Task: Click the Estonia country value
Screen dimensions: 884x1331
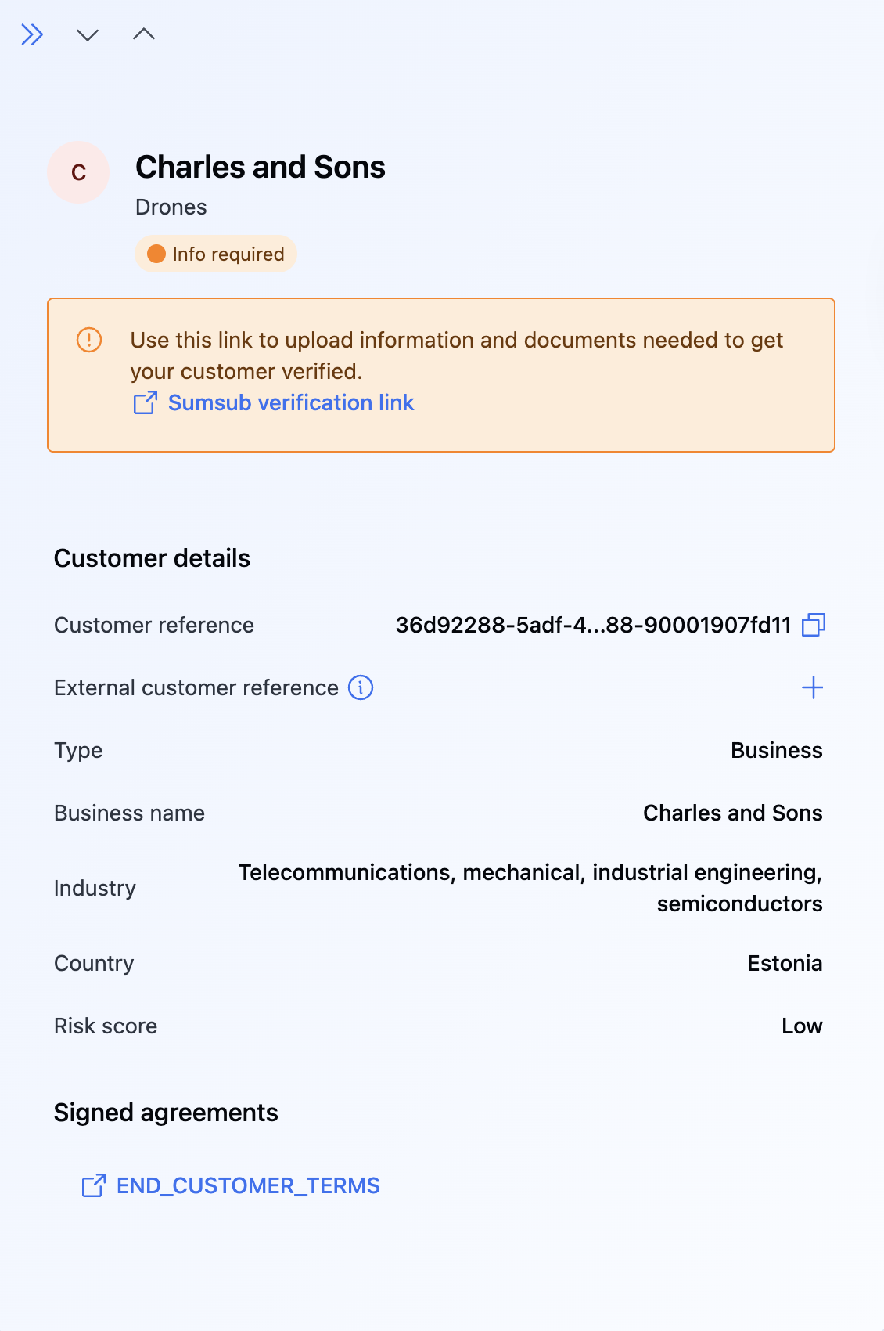Action: (785, 963)
